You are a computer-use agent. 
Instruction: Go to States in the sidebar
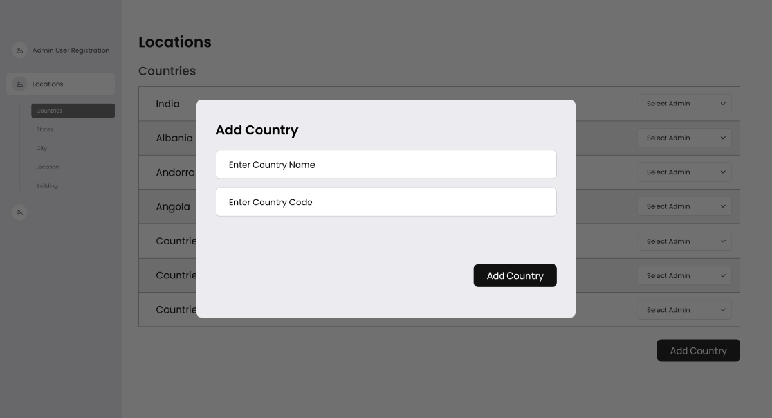click(x=45, y=129)
